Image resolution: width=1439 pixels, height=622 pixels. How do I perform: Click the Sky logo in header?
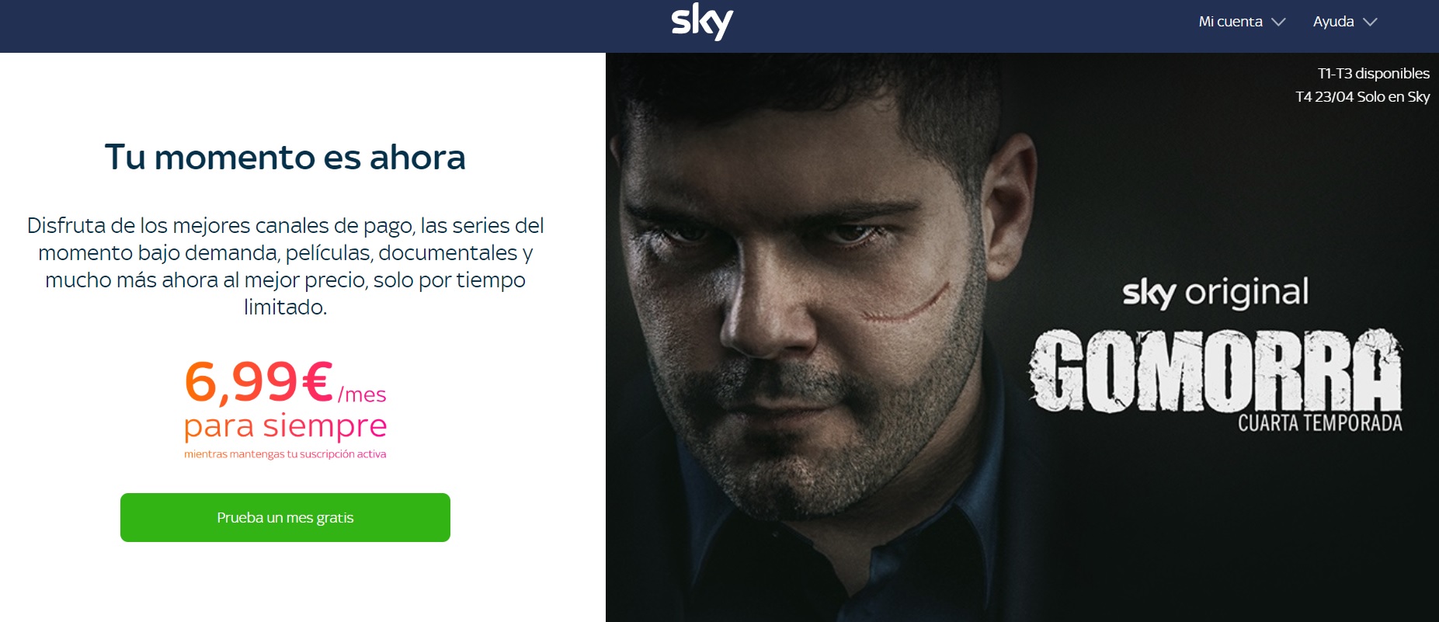pos(702,23)
